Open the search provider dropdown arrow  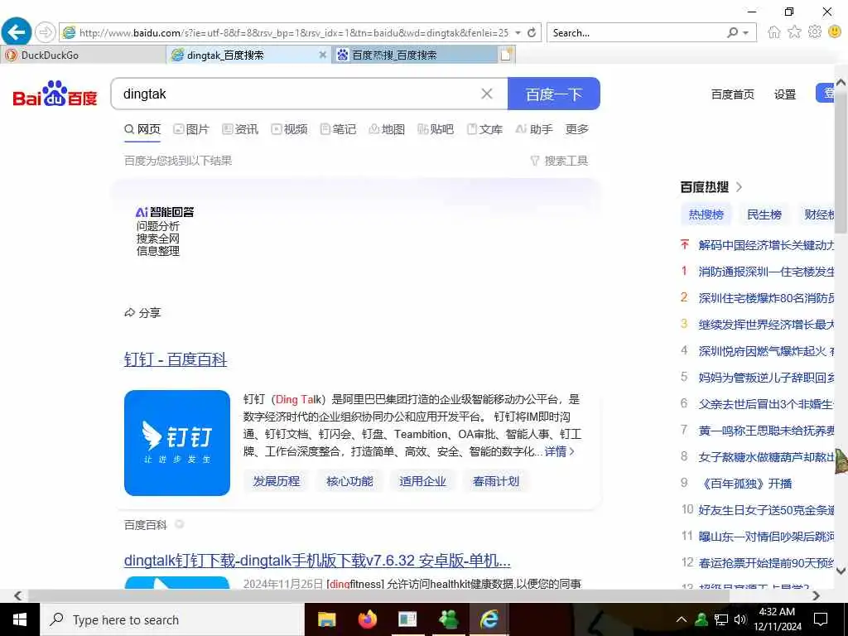pyautogui.click(x=746, y=32)
